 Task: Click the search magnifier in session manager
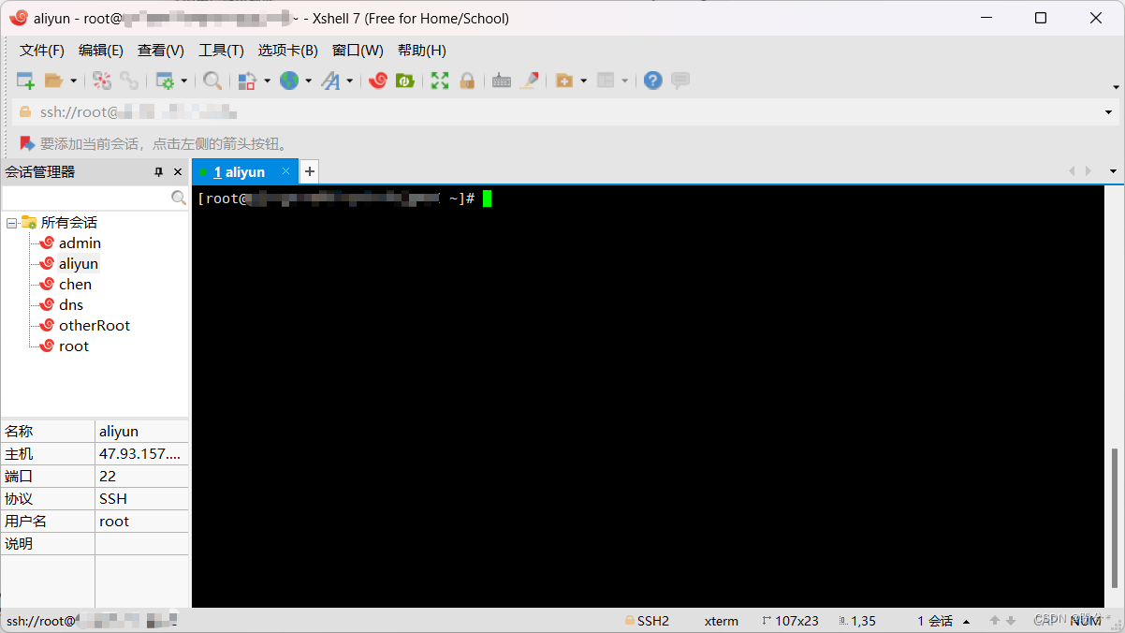(179, 199)
